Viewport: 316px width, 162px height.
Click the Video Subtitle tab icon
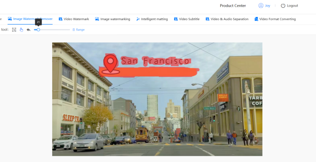tap(176, 19)
